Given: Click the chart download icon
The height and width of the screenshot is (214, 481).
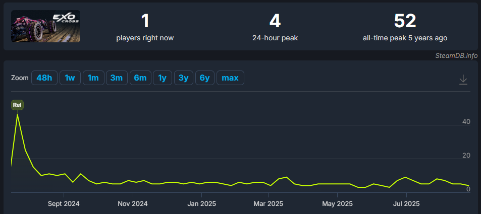Looking at the screenshot, I should (463, 80).
